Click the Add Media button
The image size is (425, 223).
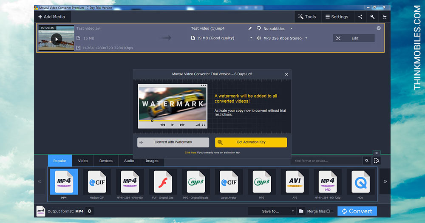tap(52, 17)
